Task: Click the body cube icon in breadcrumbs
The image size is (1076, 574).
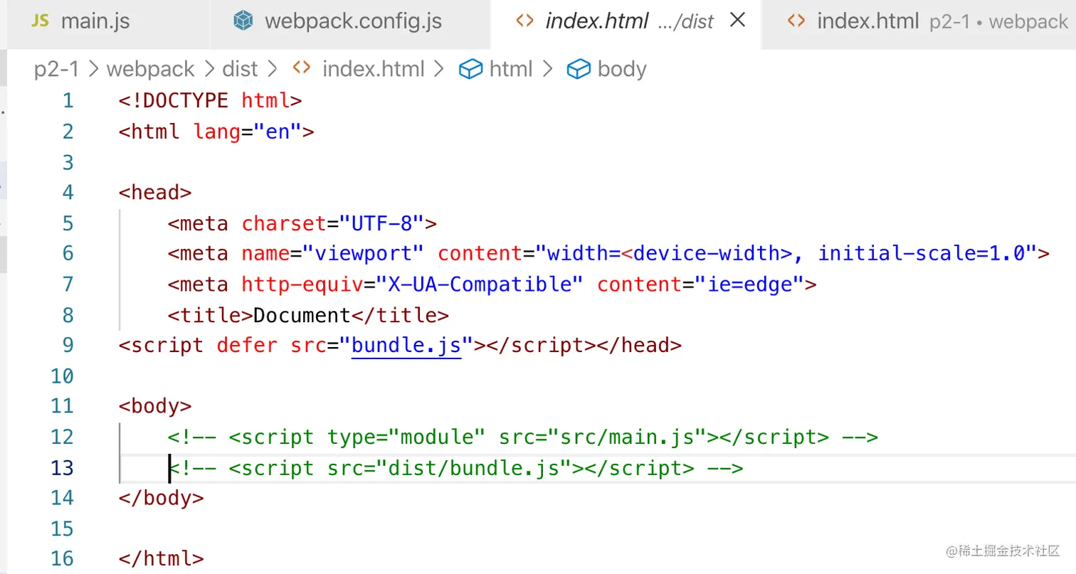Action: (578, 69)
